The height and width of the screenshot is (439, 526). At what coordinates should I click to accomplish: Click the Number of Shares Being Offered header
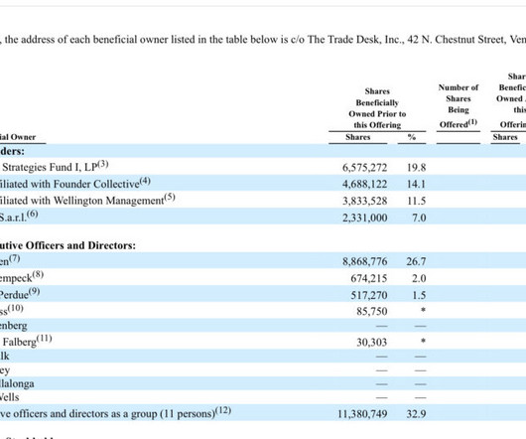459,106
